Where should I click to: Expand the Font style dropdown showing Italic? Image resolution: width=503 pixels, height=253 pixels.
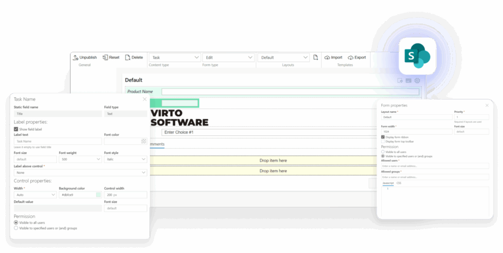pyautogui.click(x=125, y=159)
